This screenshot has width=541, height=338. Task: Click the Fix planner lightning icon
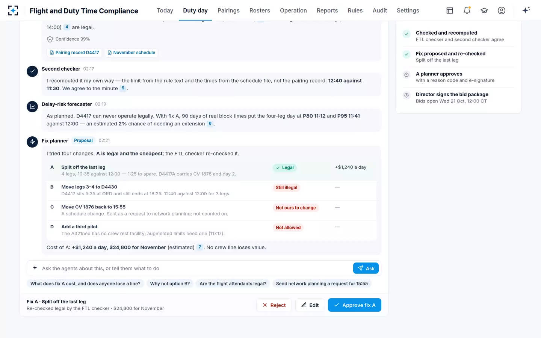32,142
